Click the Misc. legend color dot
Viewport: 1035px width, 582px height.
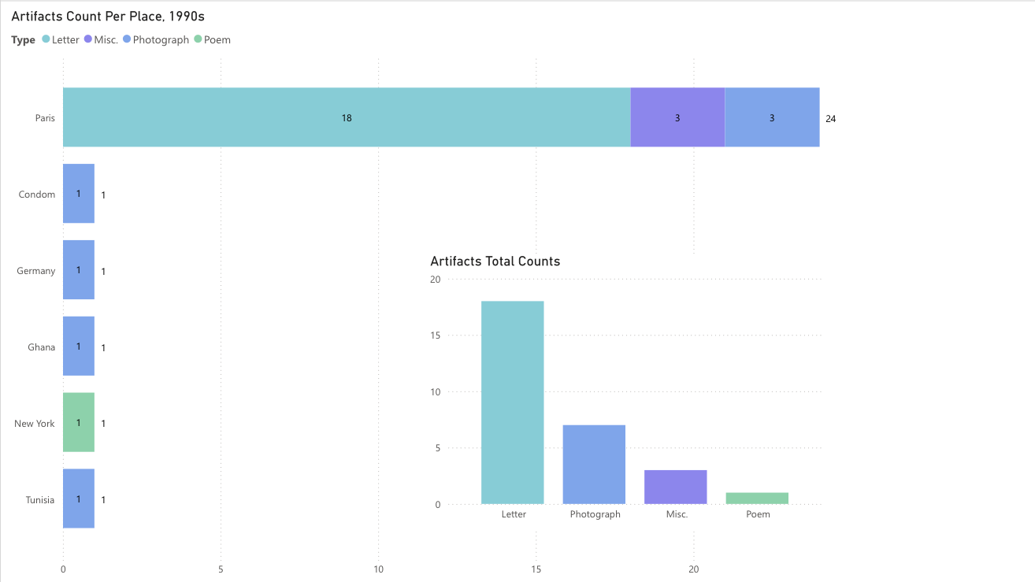tap(88, 39)
